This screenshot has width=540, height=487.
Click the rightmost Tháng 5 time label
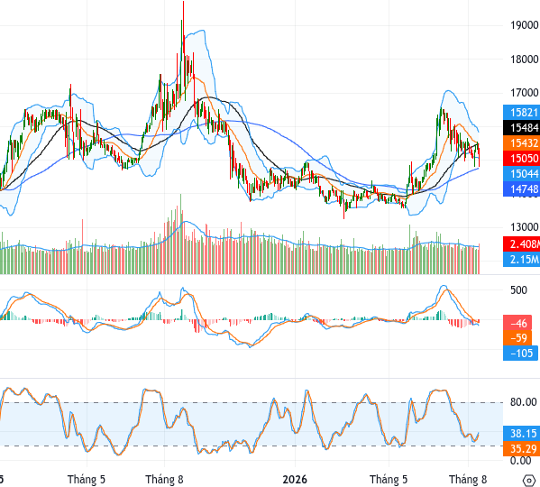coord(389,480)
